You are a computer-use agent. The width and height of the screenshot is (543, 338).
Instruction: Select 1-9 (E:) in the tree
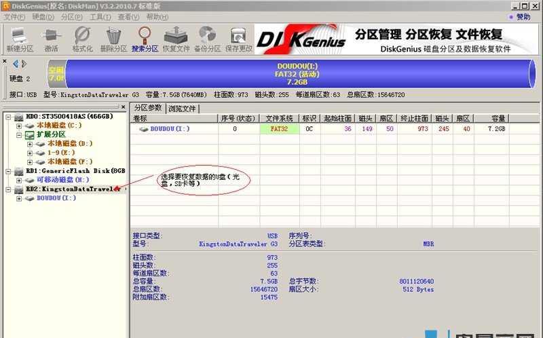tap(61, 153)
